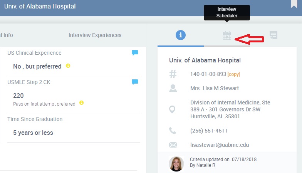Click Time Since Graduation label
Screen dimensions: 302x173
(35, 119)
